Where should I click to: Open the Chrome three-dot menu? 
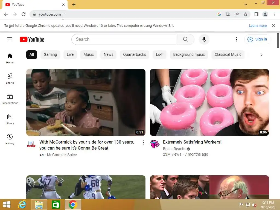pos(274,14)
